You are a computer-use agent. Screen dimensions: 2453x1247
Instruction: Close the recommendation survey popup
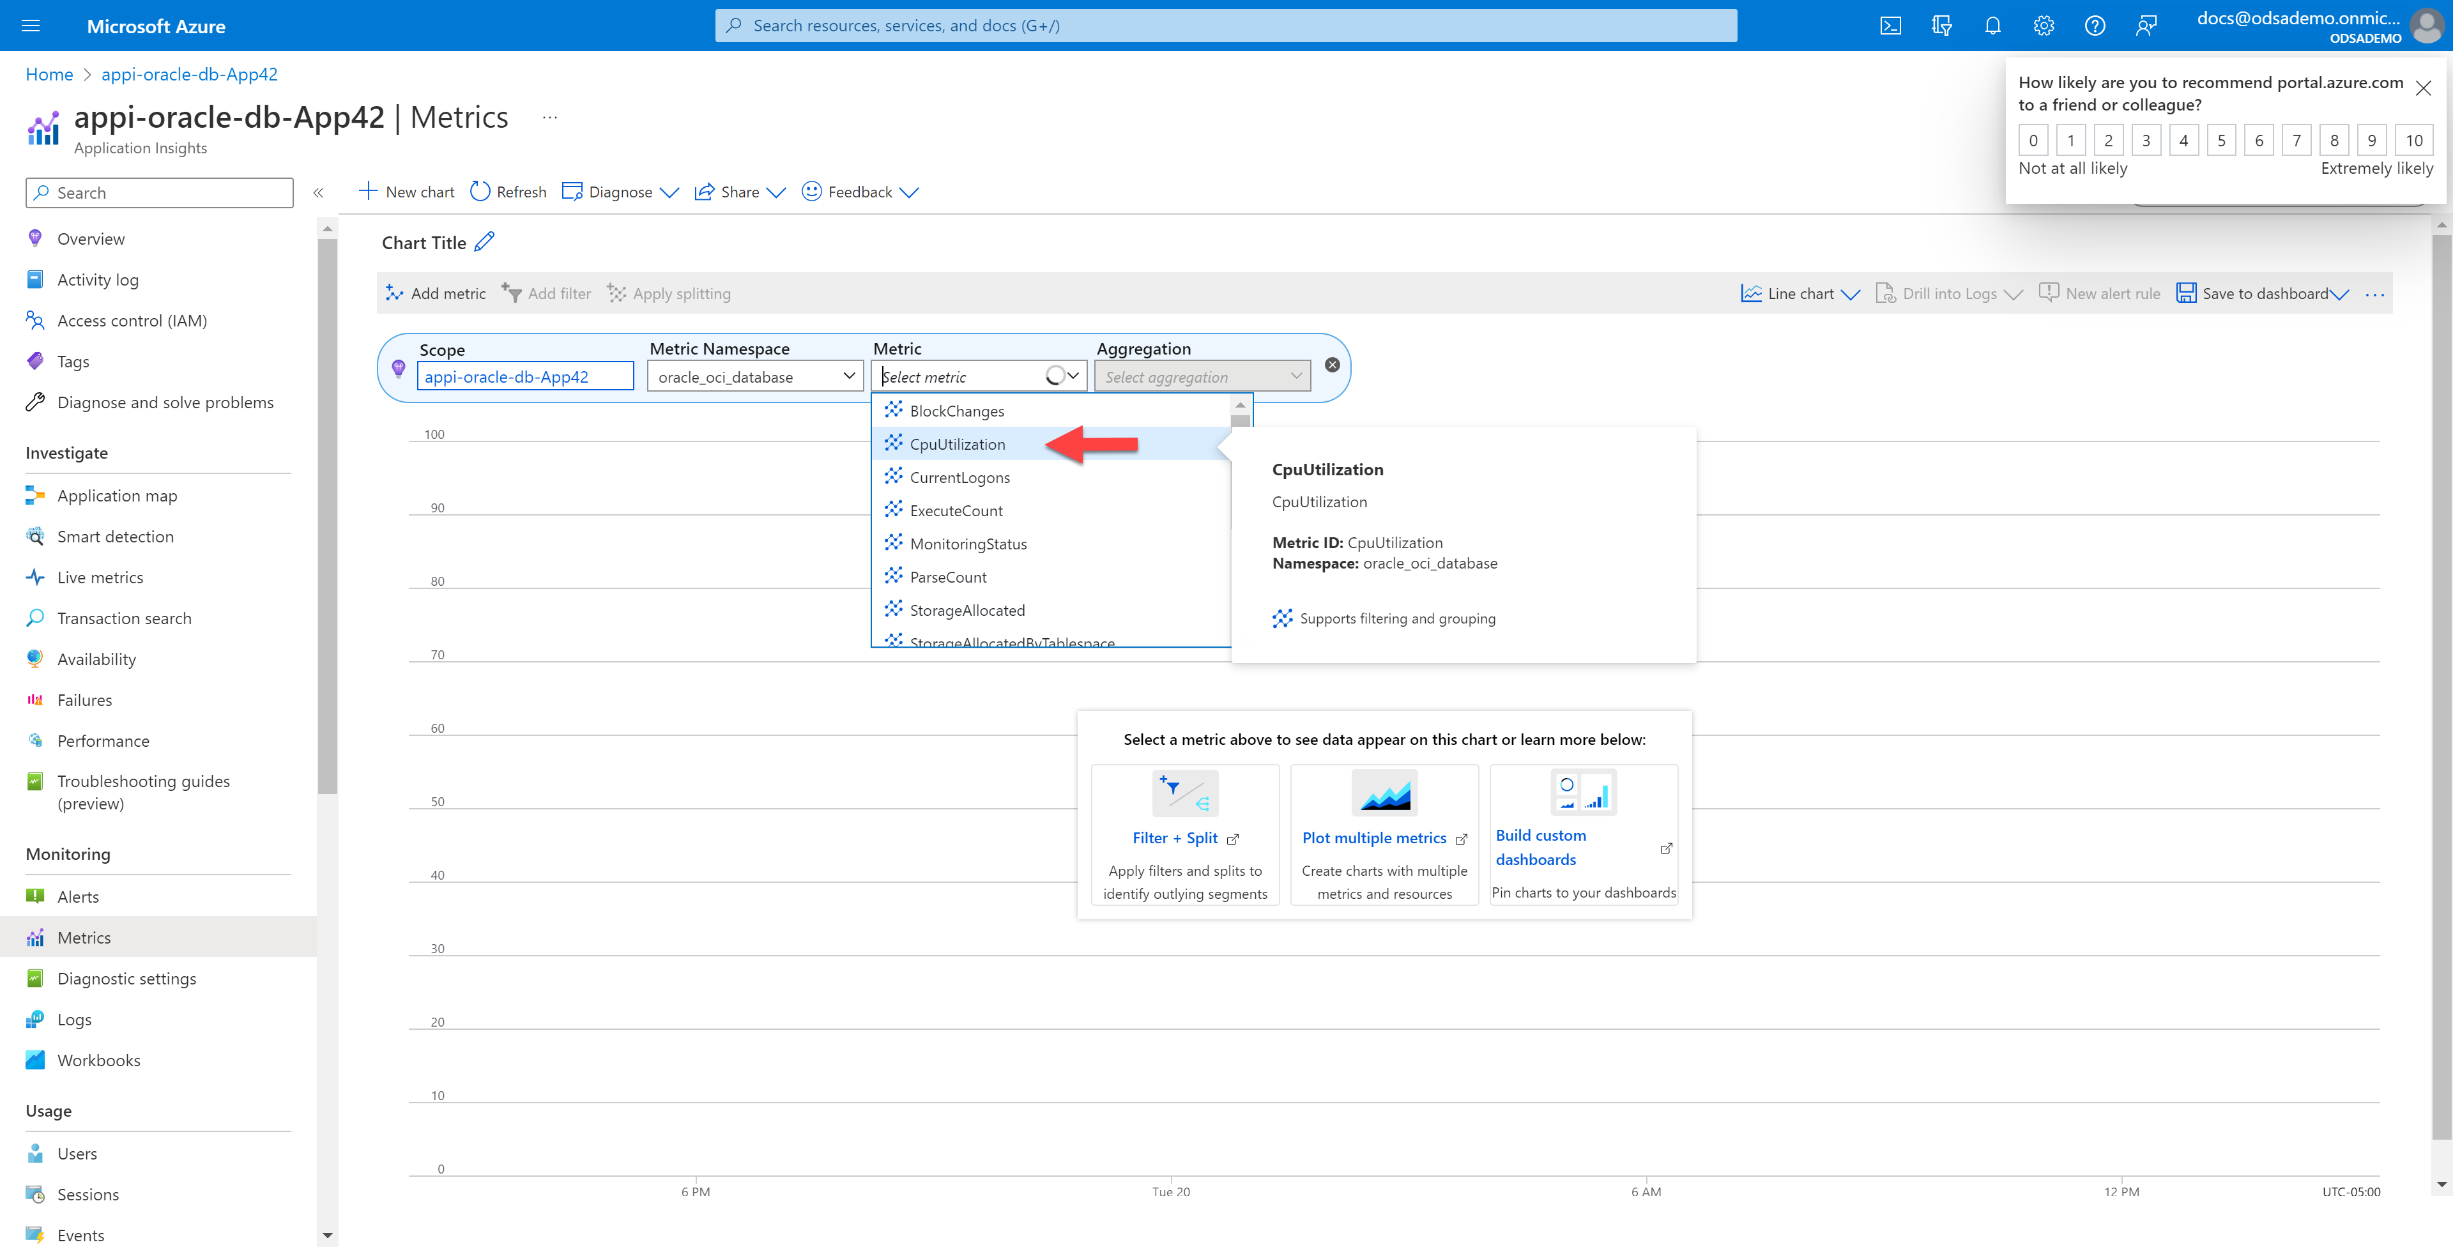tap(2424, 88)
